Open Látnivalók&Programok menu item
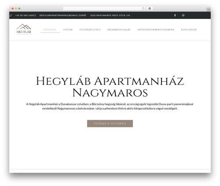This screenshot has height=186, width=220. [156, 29]
